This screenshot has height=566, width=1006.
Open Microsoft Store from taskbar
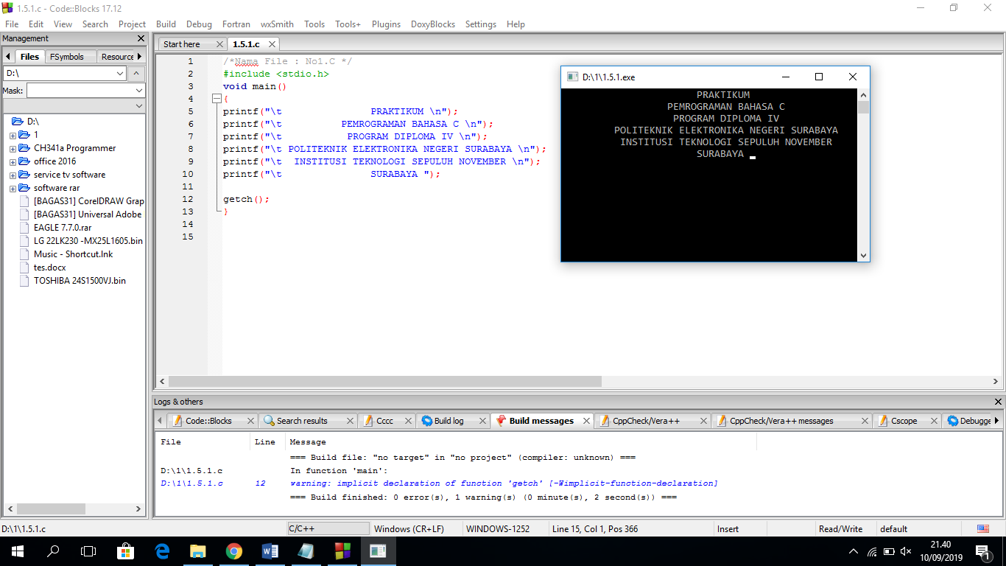(x=125, y=551)
